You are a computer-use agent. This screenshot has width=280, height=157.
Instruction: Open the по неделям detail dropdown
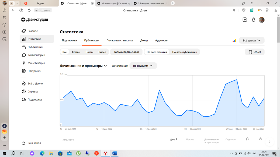pos(143,65)
